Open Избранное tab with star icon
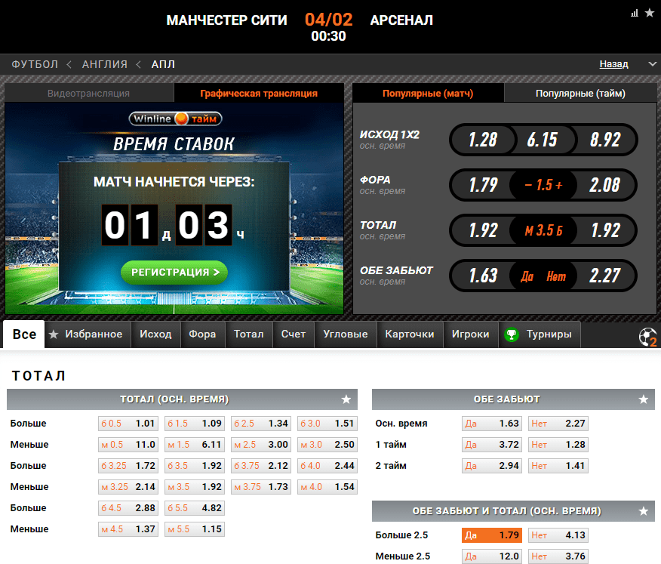 tap(88, 334)
